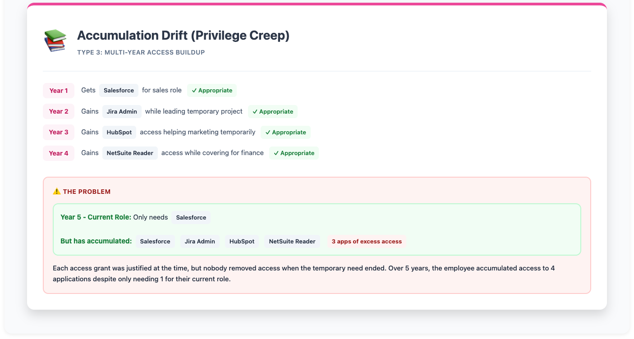Click the Type 3: Multi-Year Access Buildup subtitle
Screen dimensions: 634x339
pos(141,52)
